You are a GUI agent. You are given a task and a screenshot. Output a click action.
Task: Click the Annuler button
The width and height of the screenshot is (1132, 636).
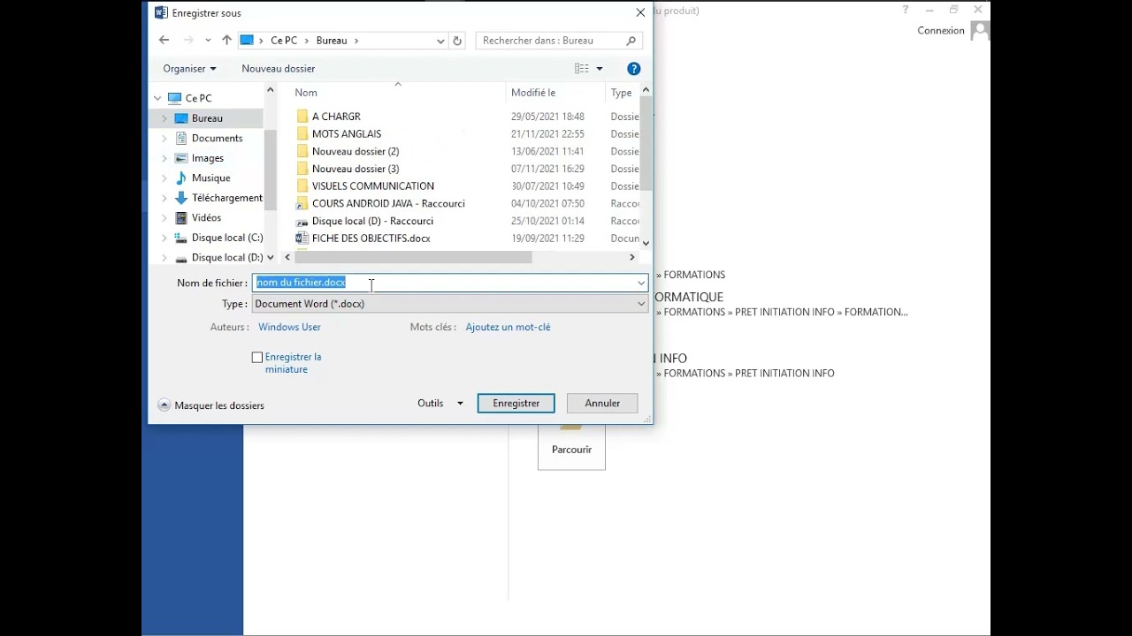tap(601, 404)
